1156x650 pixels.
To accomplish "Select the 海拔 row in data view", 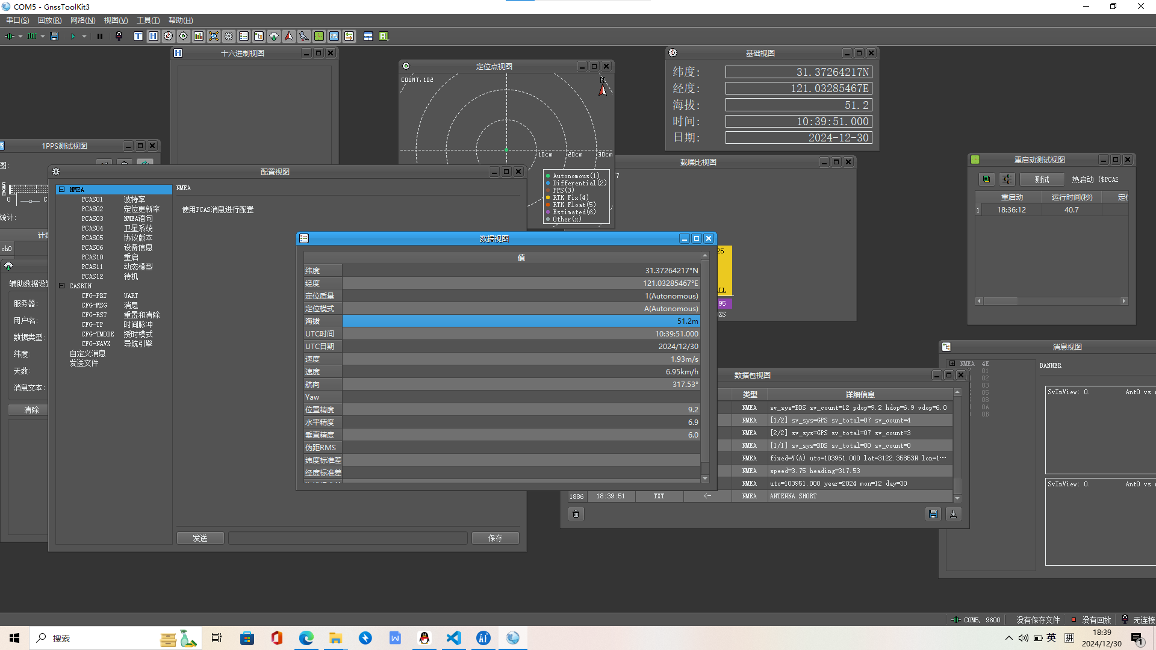I will 502,321.
